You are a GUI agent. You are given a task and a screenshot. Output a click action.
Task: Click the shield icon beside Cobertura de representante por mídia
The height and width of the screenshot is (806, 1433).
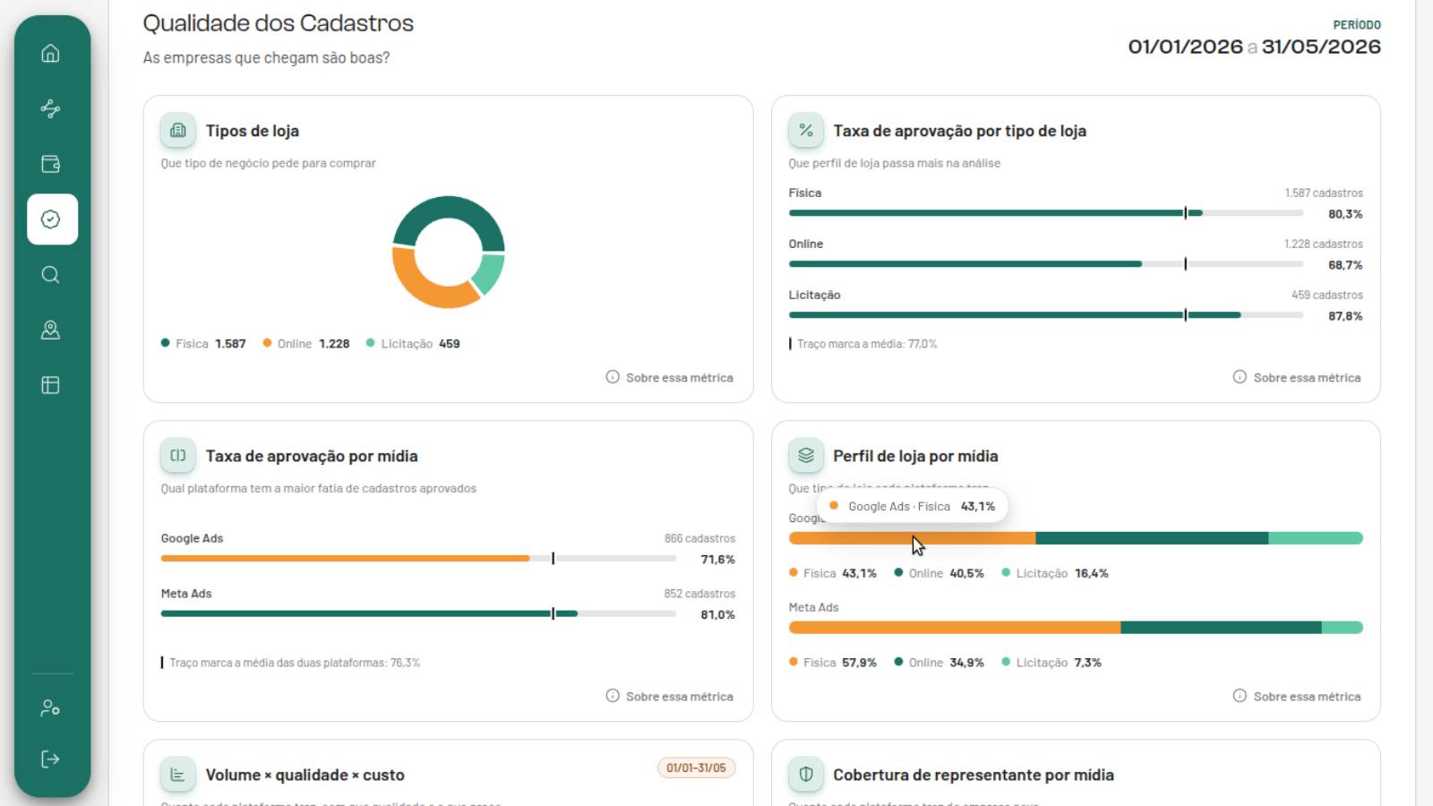click(806, 775)
